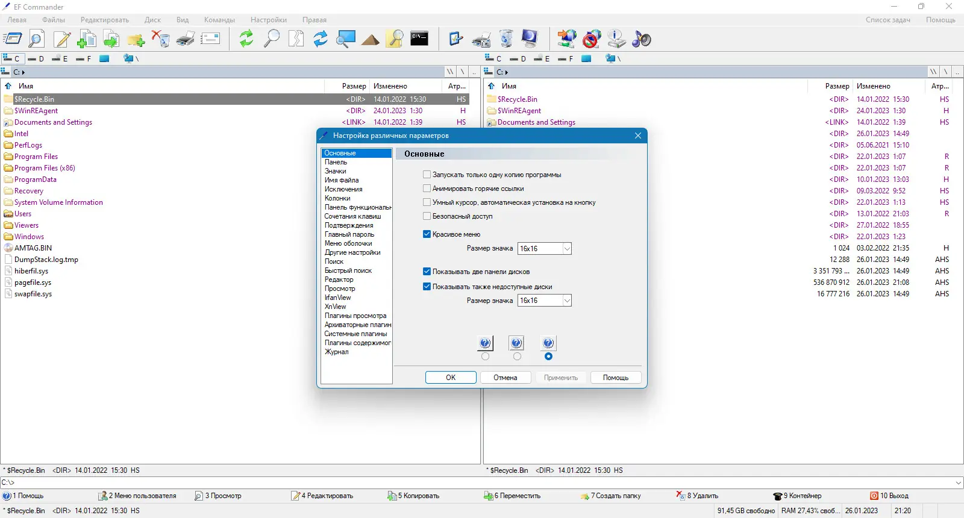Click the pyramid toolbar icon
The width and height of the screenshot is (964, 518).
click(370, 39)
